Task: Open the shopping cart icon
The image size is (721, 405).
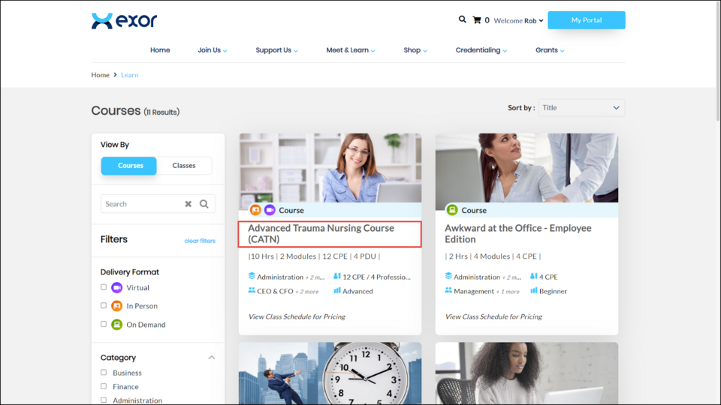Action: click(x=476, y=20)
